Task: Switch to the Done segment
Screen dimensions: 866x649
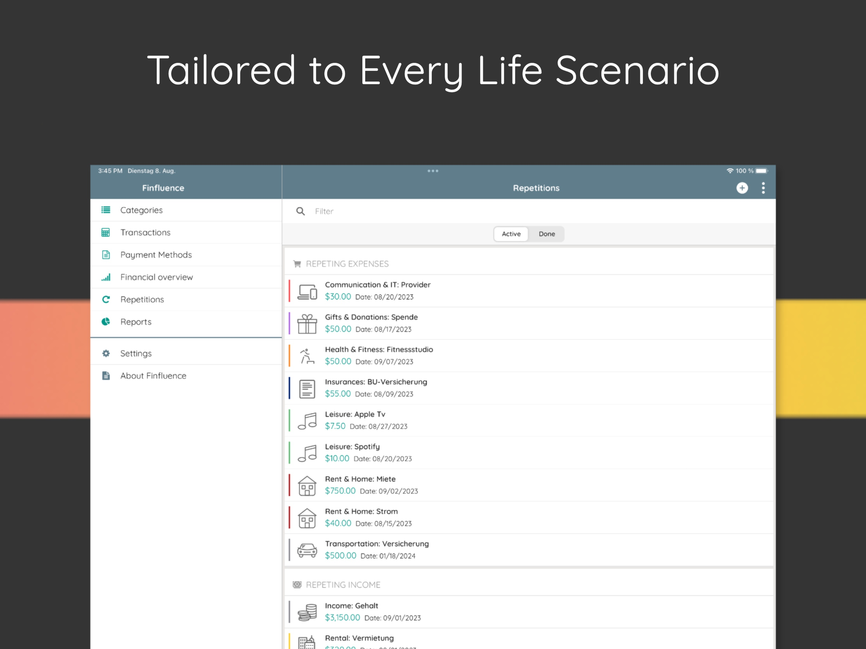Action: pyautogui.click(x=546, y=234)
